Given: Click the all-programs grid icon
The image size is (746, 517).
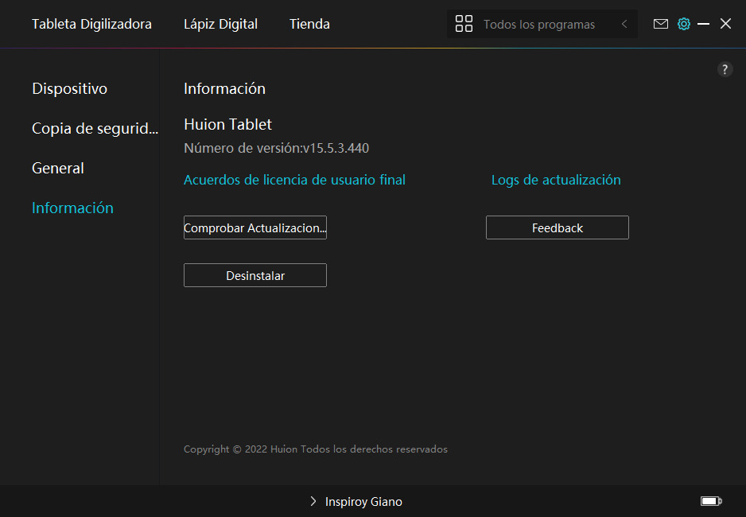Looking at the screenshot, I should pyautogui.click(x=464, y=24).
